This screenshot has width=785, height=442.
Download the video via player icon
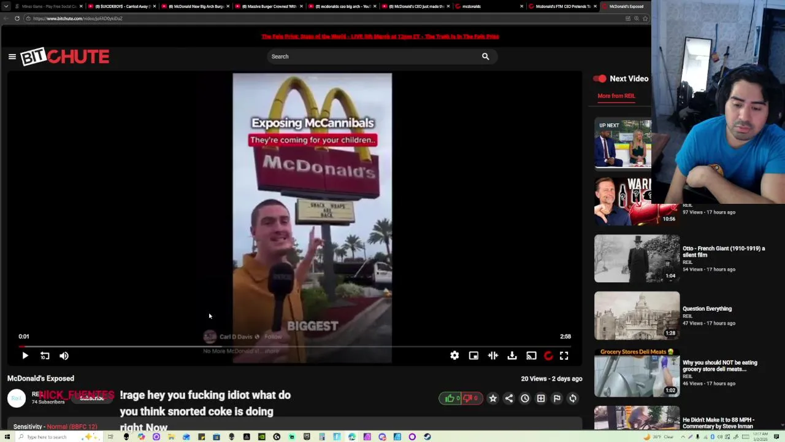point(512,355)
